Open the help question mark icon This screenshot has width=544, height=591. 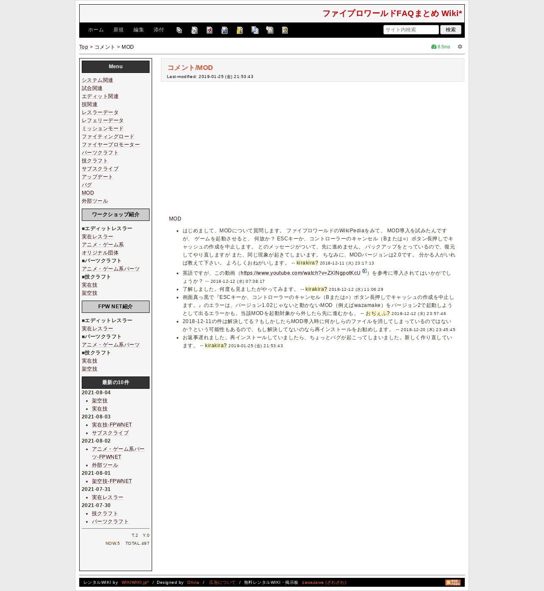285,30
